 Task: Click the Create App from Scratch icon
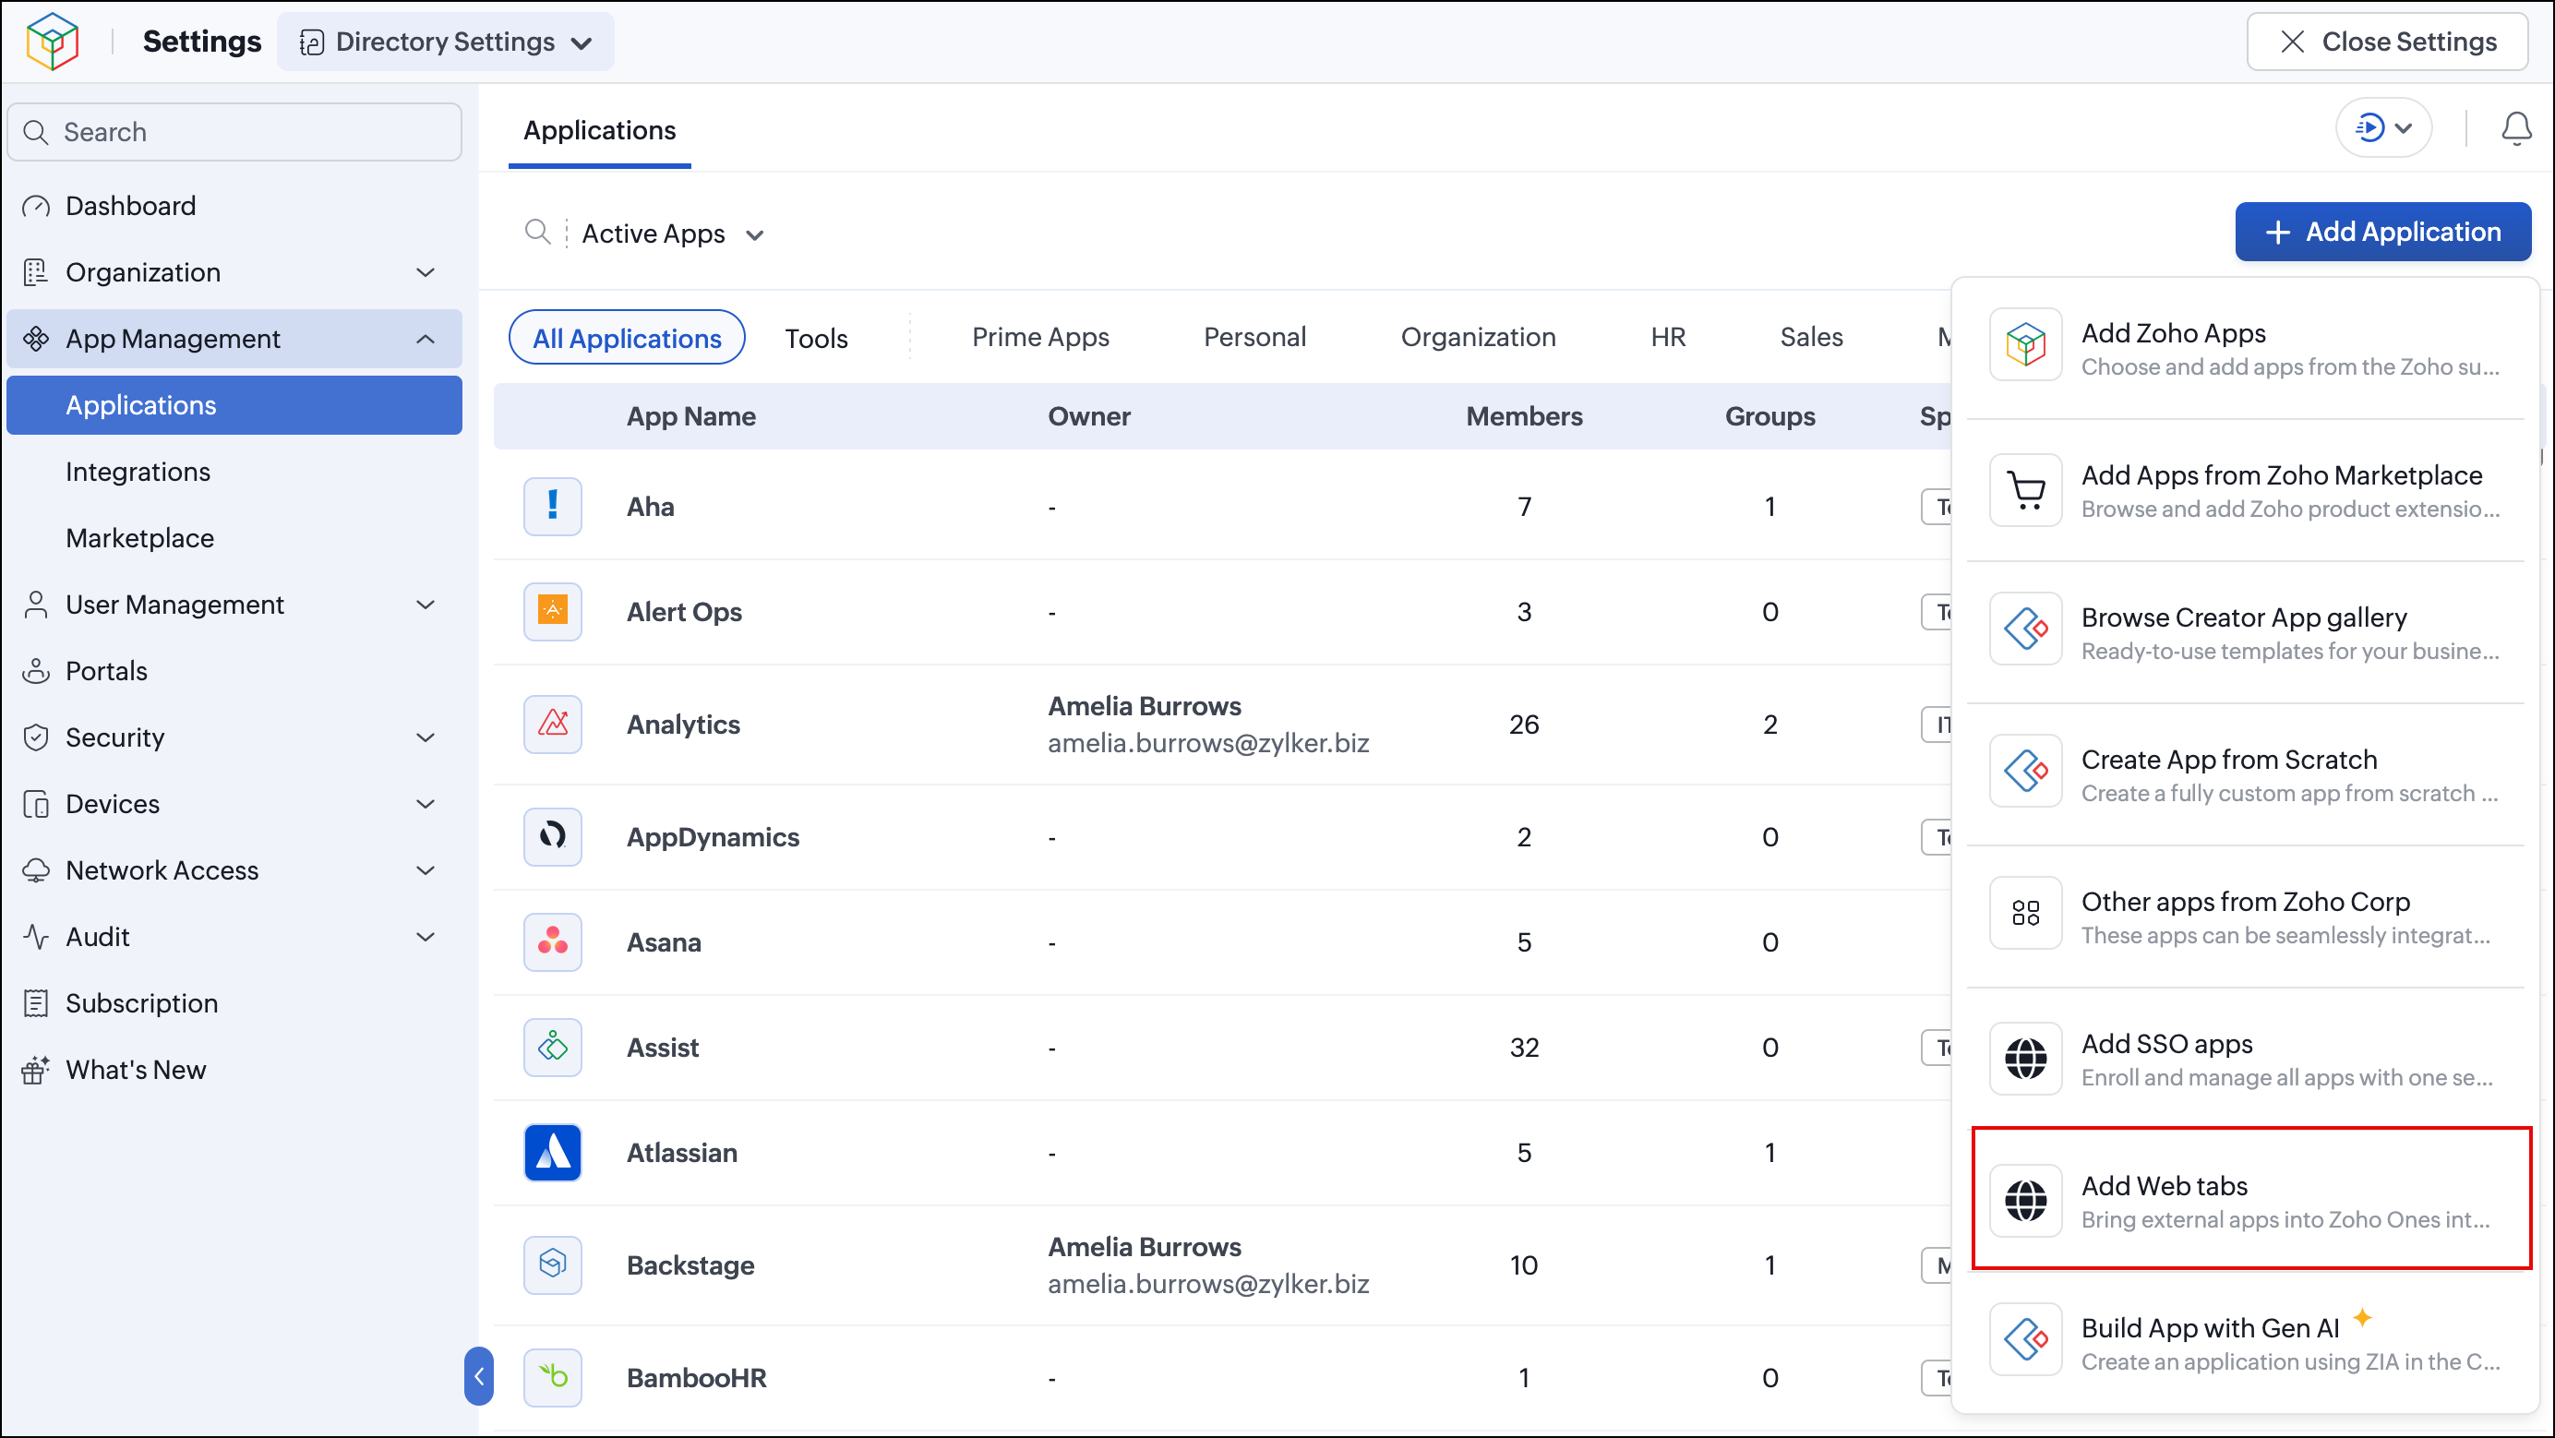point(2025,771)
